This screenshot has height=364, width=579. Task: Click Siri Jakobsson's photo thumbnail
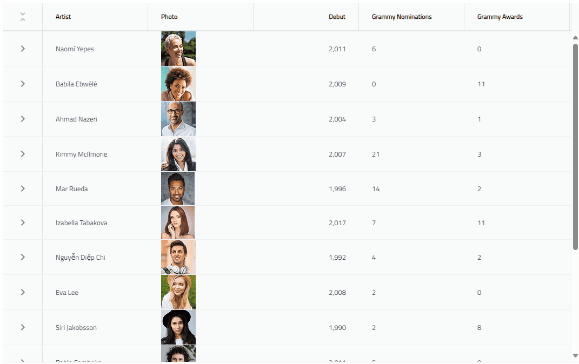[x=178, y=327]
